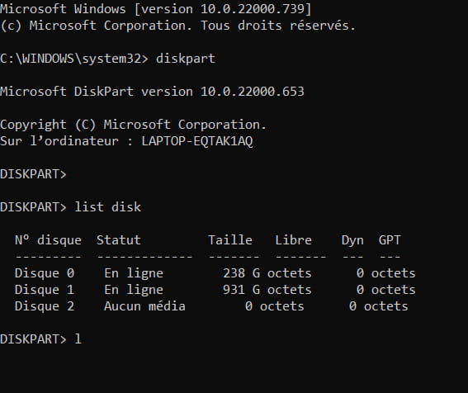Click the C:\WINDOWS\system32> prompt
468x393 pixels.
[74, 59]
